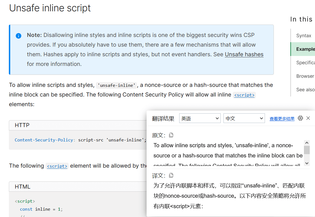Image resolution: width=315 pixels, height=217 pixels.
Task: Go to Specifications in sidebar
Action: (305, 63)
